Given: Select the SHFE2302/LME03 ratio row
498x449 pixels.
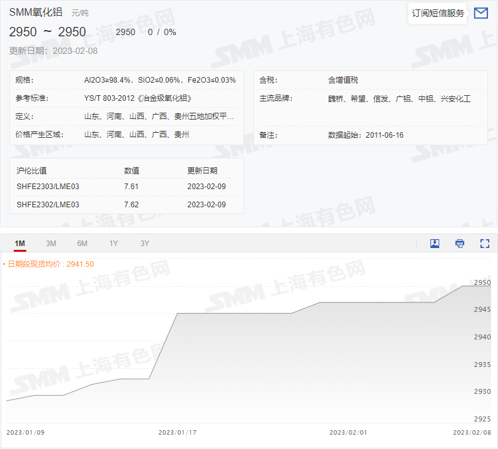Looking at the screenshot, I should pyautogui.click(x=48, y=205).
